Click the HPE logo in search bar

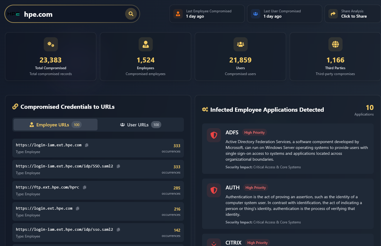click(x=14, y=14)
